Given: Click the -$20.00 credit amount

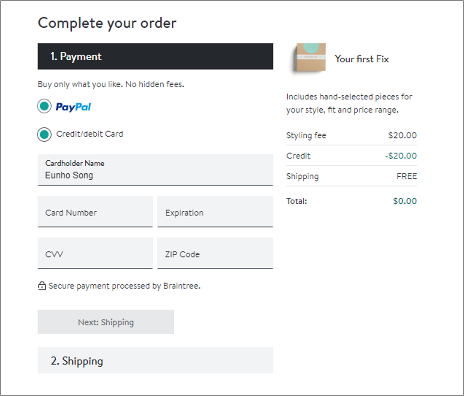Looking at the screenshot, I should tap(401, 156).
